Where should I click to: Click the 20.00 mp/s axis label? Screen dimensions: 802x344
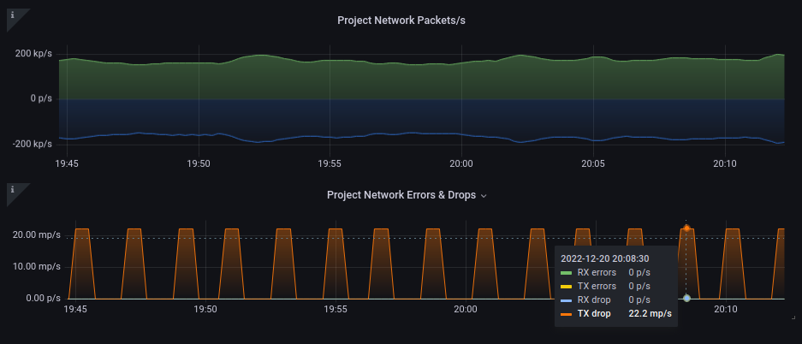[36, 235]
